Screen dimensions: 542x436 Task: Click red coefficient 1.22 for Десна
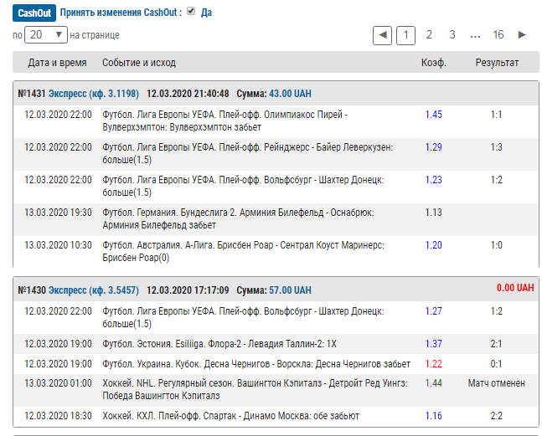pos(433,364)
